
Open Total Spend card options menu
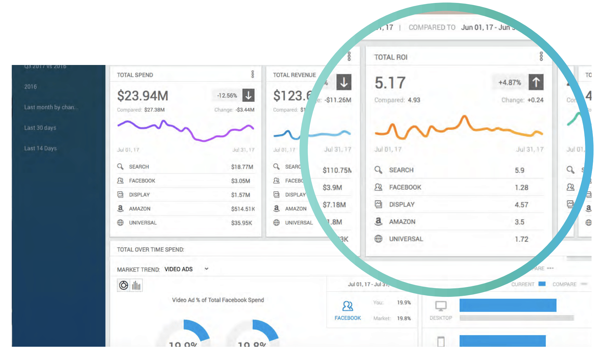pyautogui.click(x=252, y=74)
